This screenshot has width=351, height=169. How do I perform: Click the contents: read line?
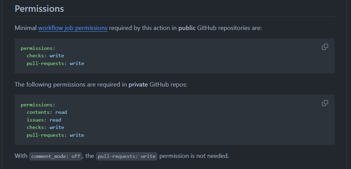click(47, 112)
